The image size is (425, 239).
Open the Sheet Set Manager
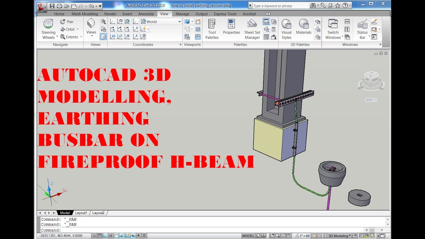point(252,29)
